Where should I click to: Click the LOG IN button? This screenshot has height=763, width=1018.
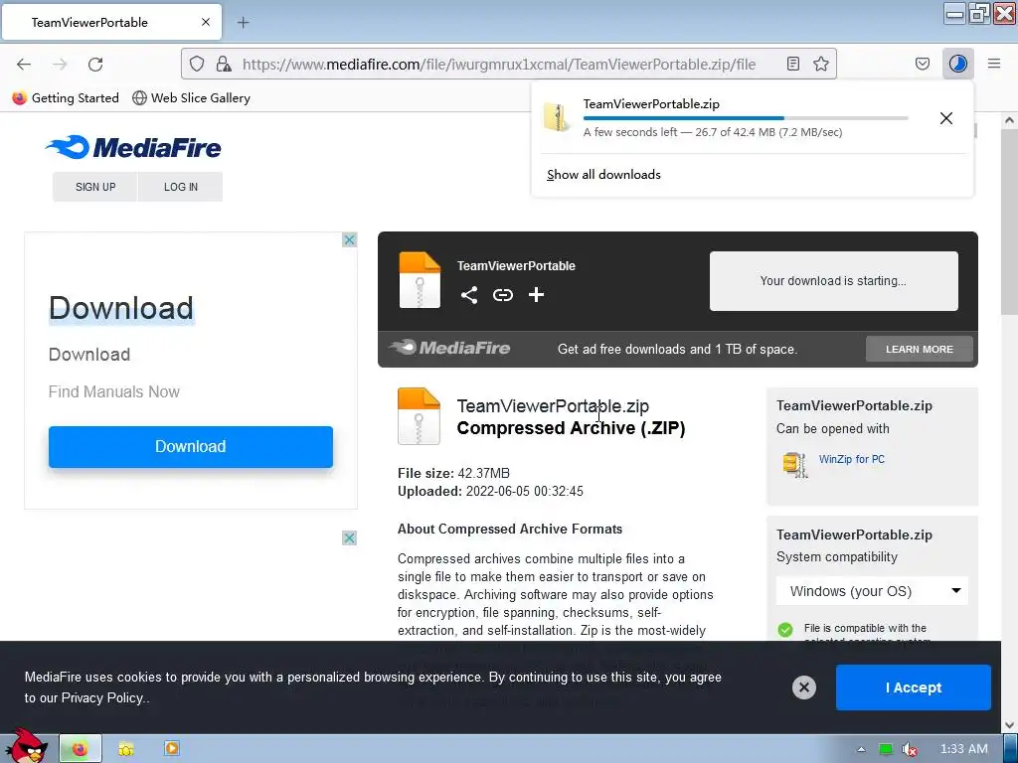181,187
